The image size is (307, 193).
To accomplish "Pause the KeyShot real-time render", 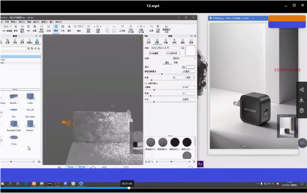I will pos(16,28).
